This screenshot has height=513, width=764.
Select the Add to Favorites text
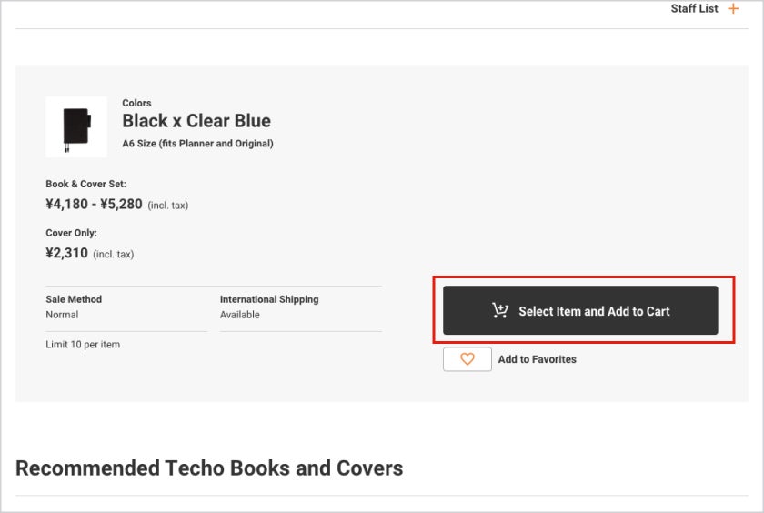click(x=537, y=359)
